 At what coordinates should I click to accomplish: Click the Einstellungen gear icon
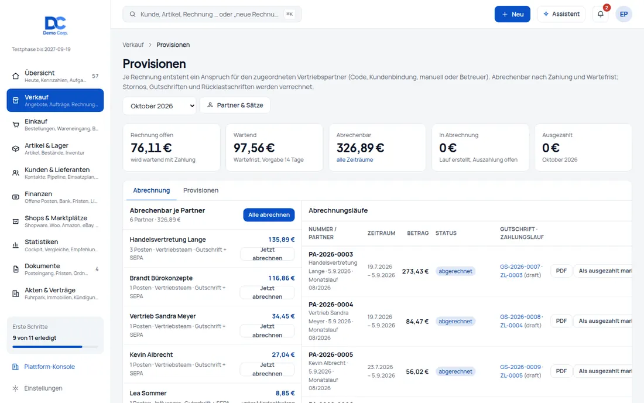16,388
